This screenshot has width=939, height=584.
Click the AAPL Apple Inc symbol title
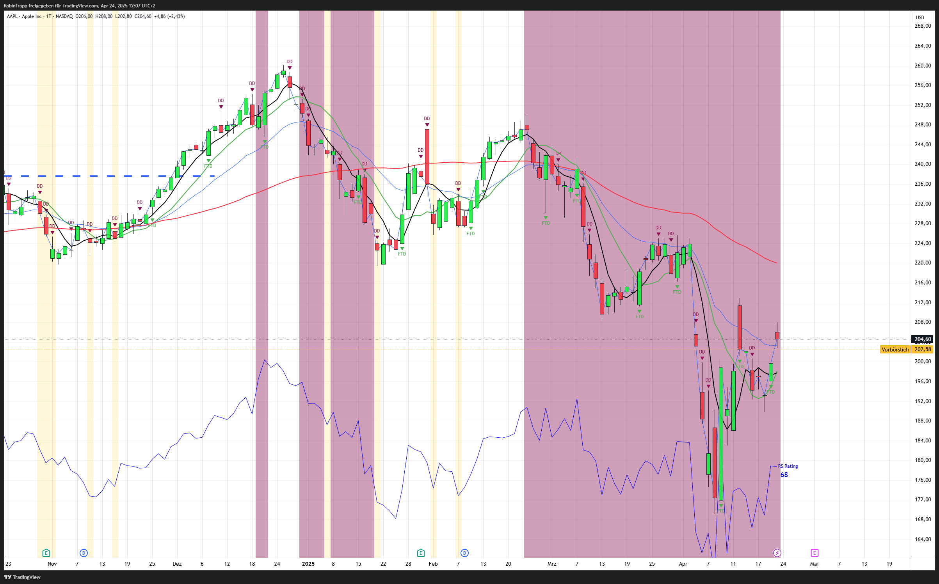[24, 16]
